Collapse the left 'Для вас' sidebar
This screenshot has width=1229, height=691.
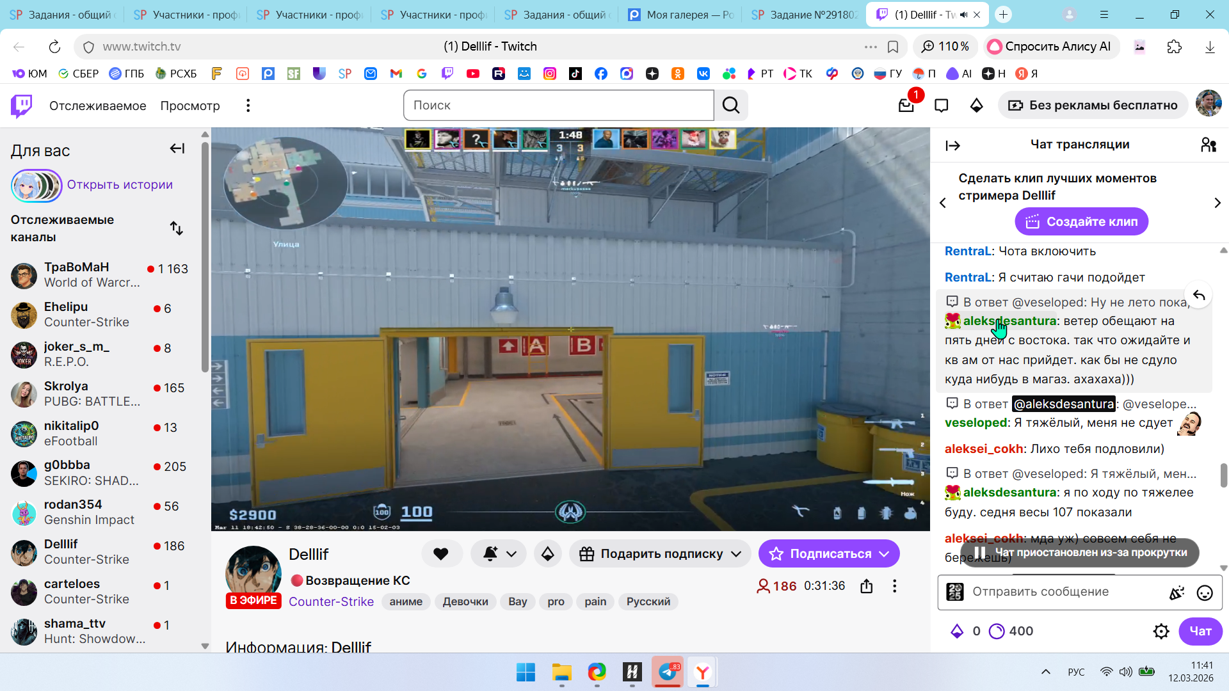[177, 149]
